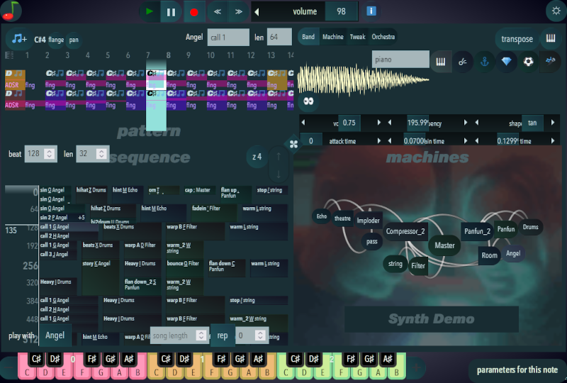
Task: Increment the beat 128 spinner
Action: 50,151
